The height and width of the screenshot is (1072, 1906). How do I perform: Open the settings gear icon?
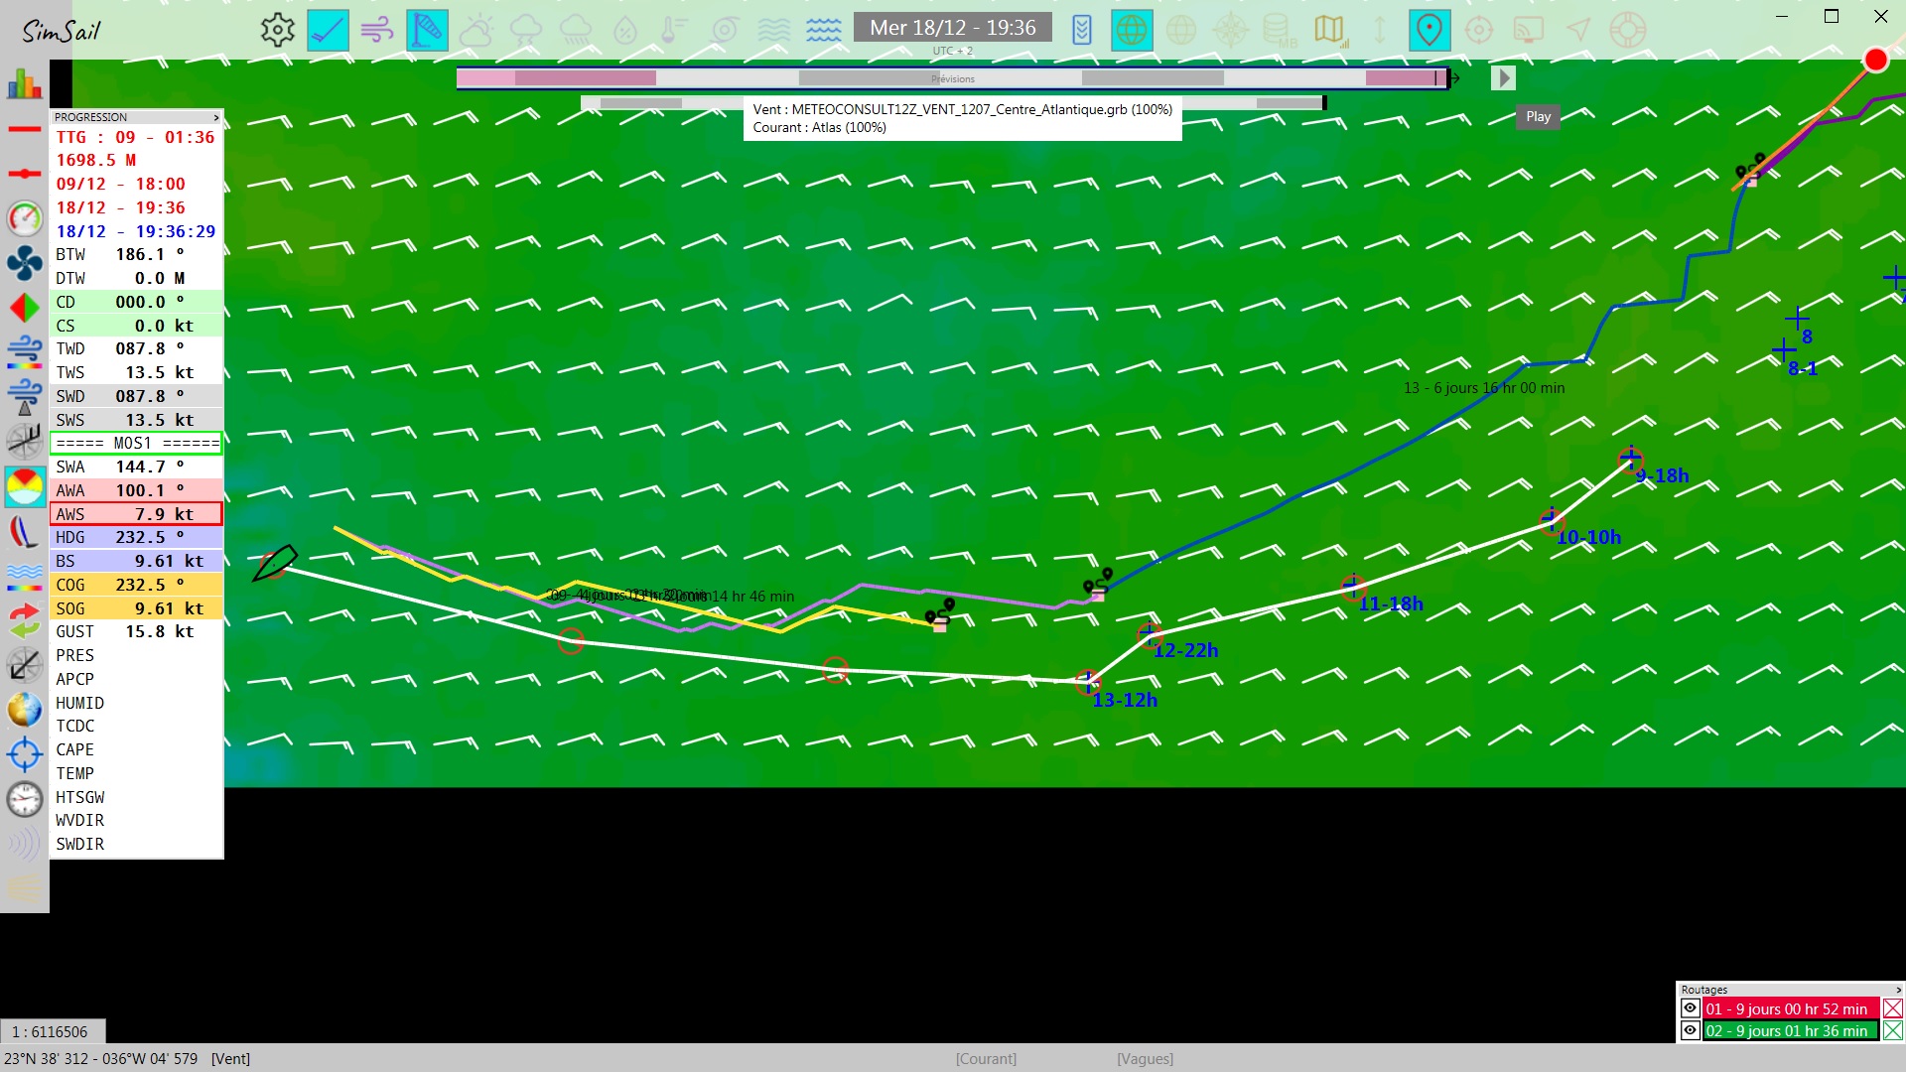click(x=277, y=30)
